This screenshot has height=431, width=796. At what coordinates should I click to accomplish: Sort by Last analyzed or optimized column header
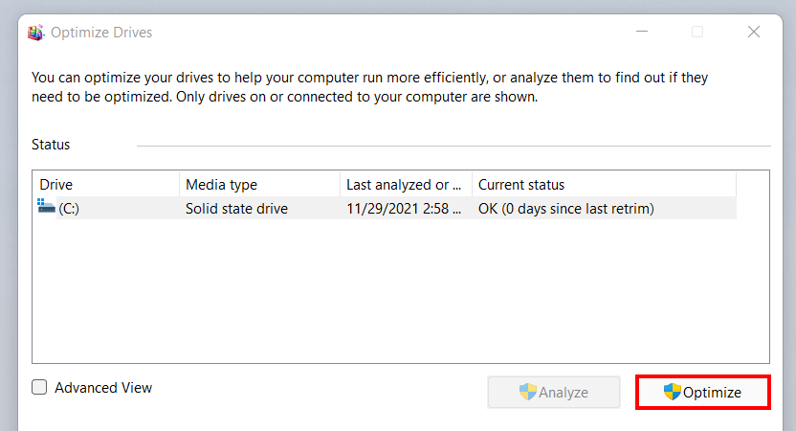click(x=406, y=185)
